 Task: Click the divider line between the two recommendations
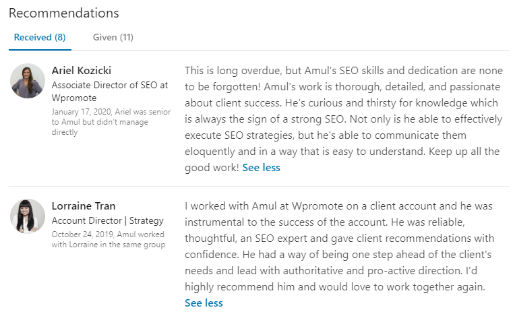259,186
